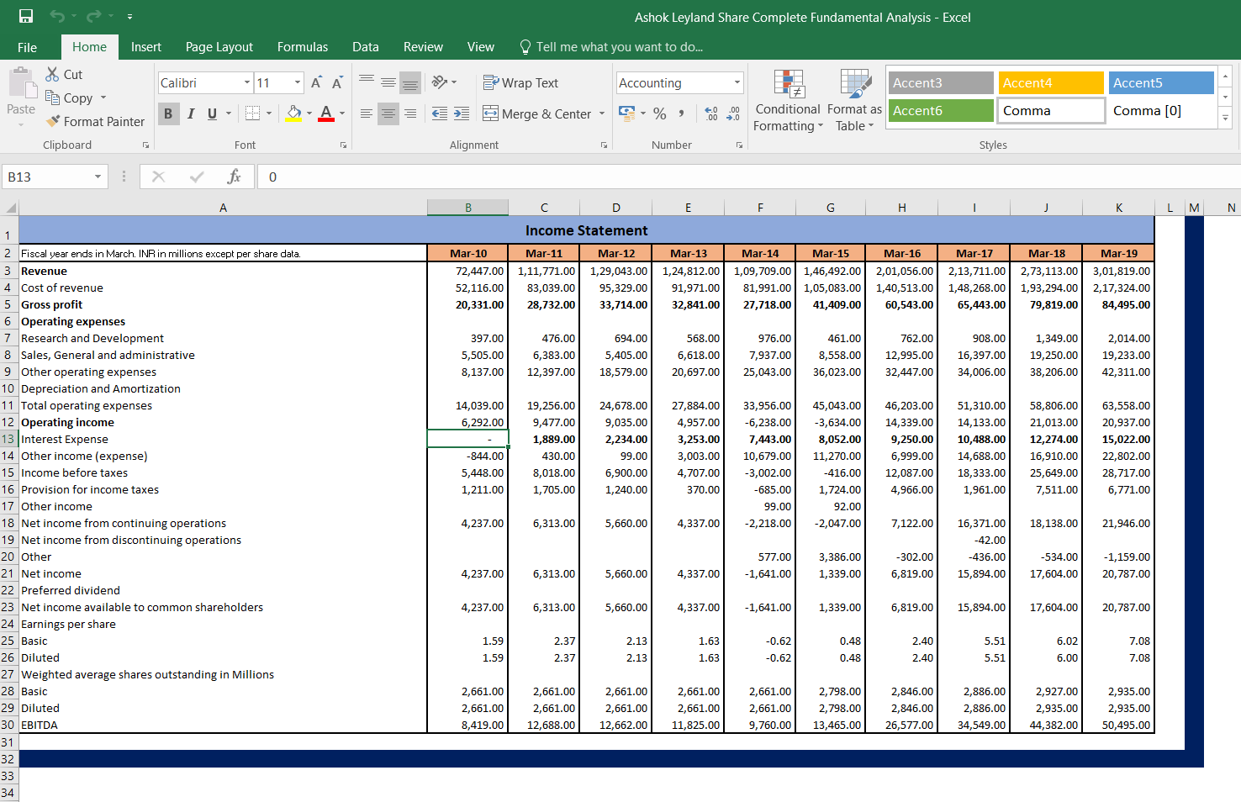Screen dimensions: 1241x802
Task: Click the Tell me what you want box
Action: [x=611, y=47]
